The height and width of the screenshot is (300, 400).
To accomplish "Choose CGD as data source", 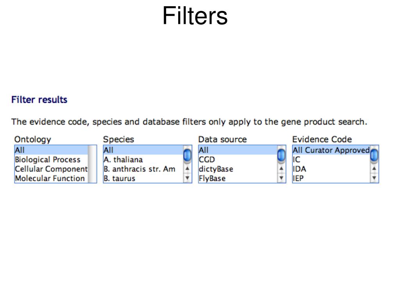I will coord(238,159).
